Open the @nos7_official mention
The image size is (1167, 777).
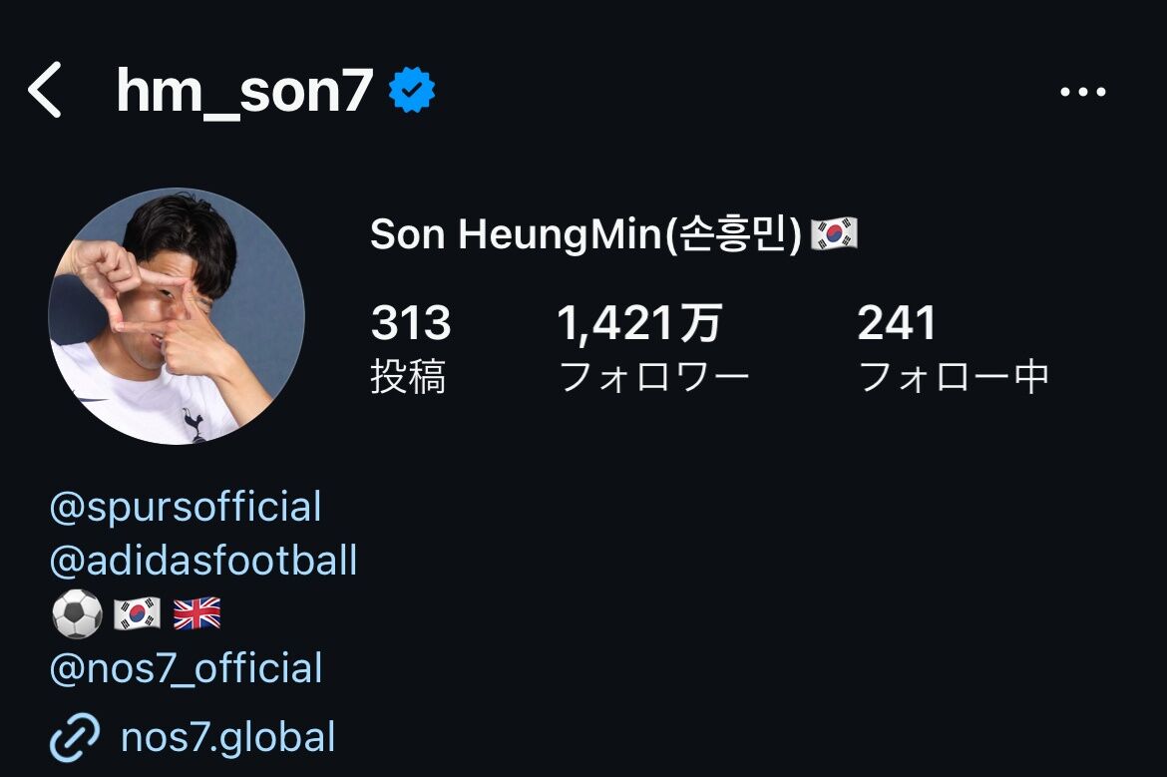[186, 668]
